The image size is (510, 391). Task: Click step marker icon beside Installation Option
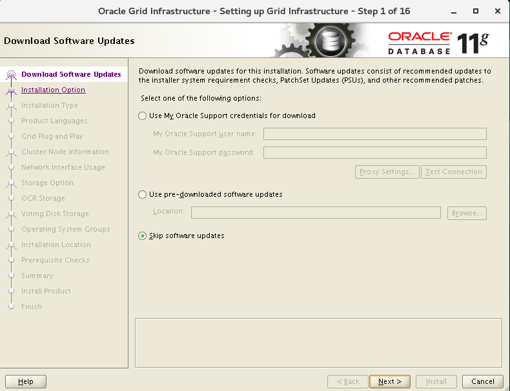[12, 90]
